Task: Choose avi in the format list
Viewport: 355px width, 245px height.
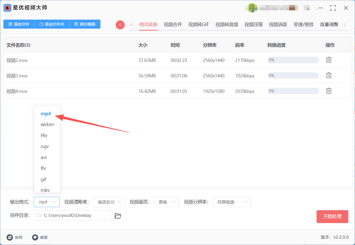Action: pos(44,157)
